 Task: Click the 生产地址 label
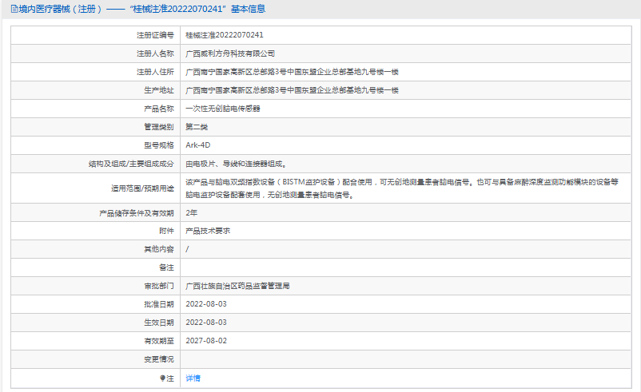tap(159, 90)
